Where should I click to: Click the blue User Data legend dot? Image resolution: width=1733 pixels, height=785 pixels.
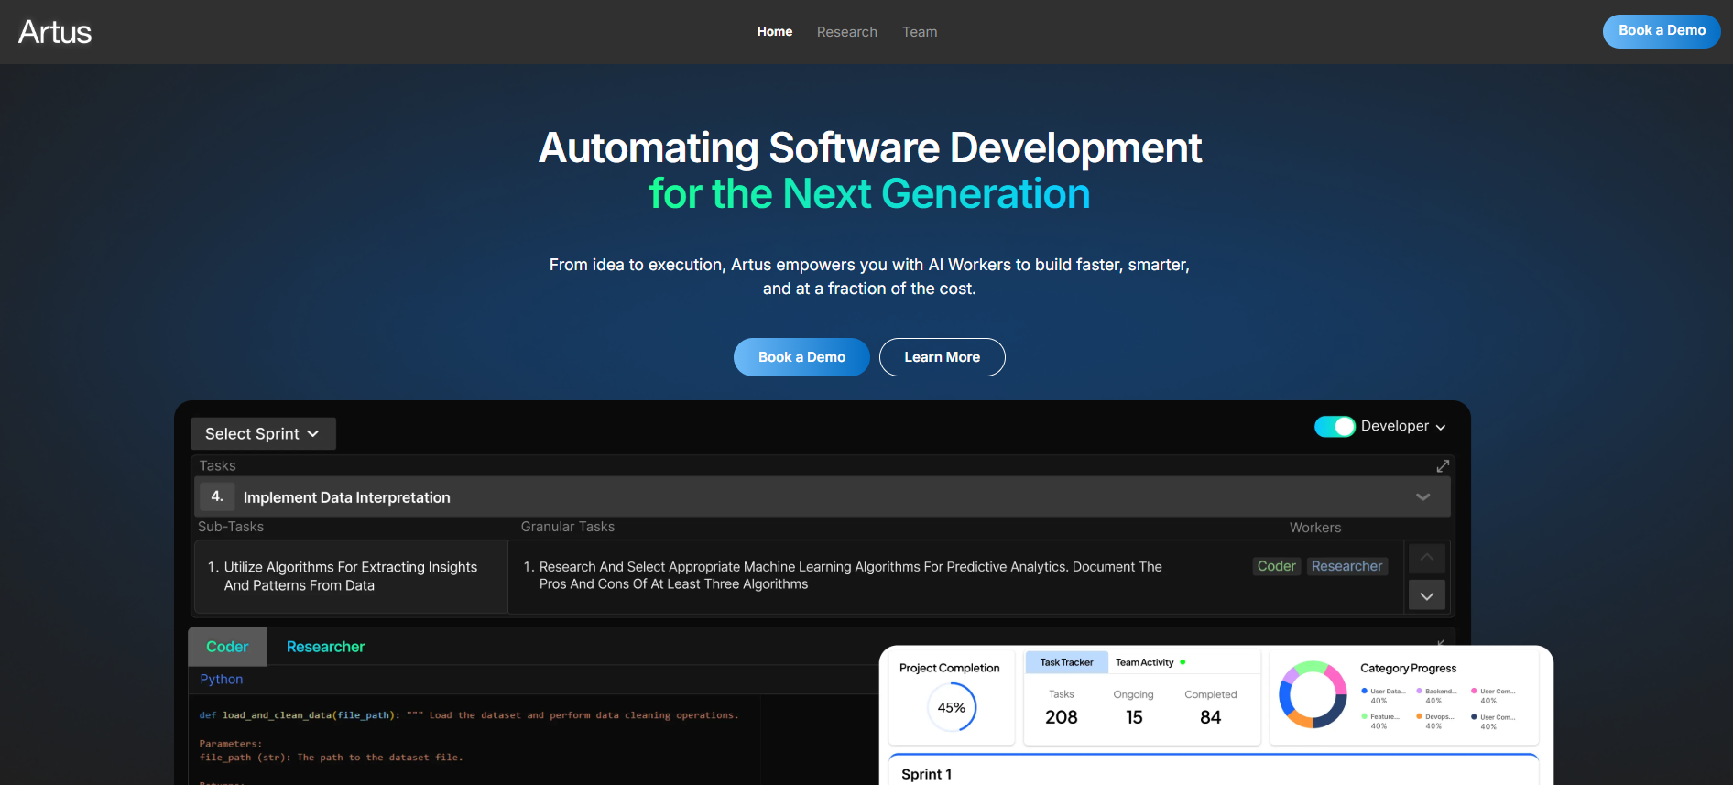1364,692
